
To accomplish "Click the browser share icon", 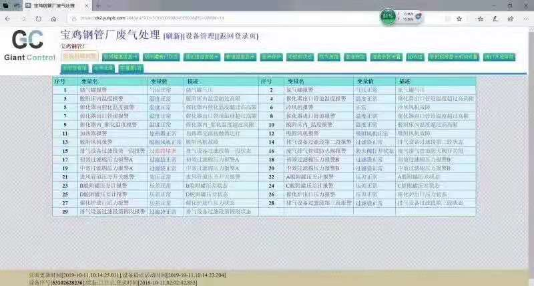I will 511,19.
